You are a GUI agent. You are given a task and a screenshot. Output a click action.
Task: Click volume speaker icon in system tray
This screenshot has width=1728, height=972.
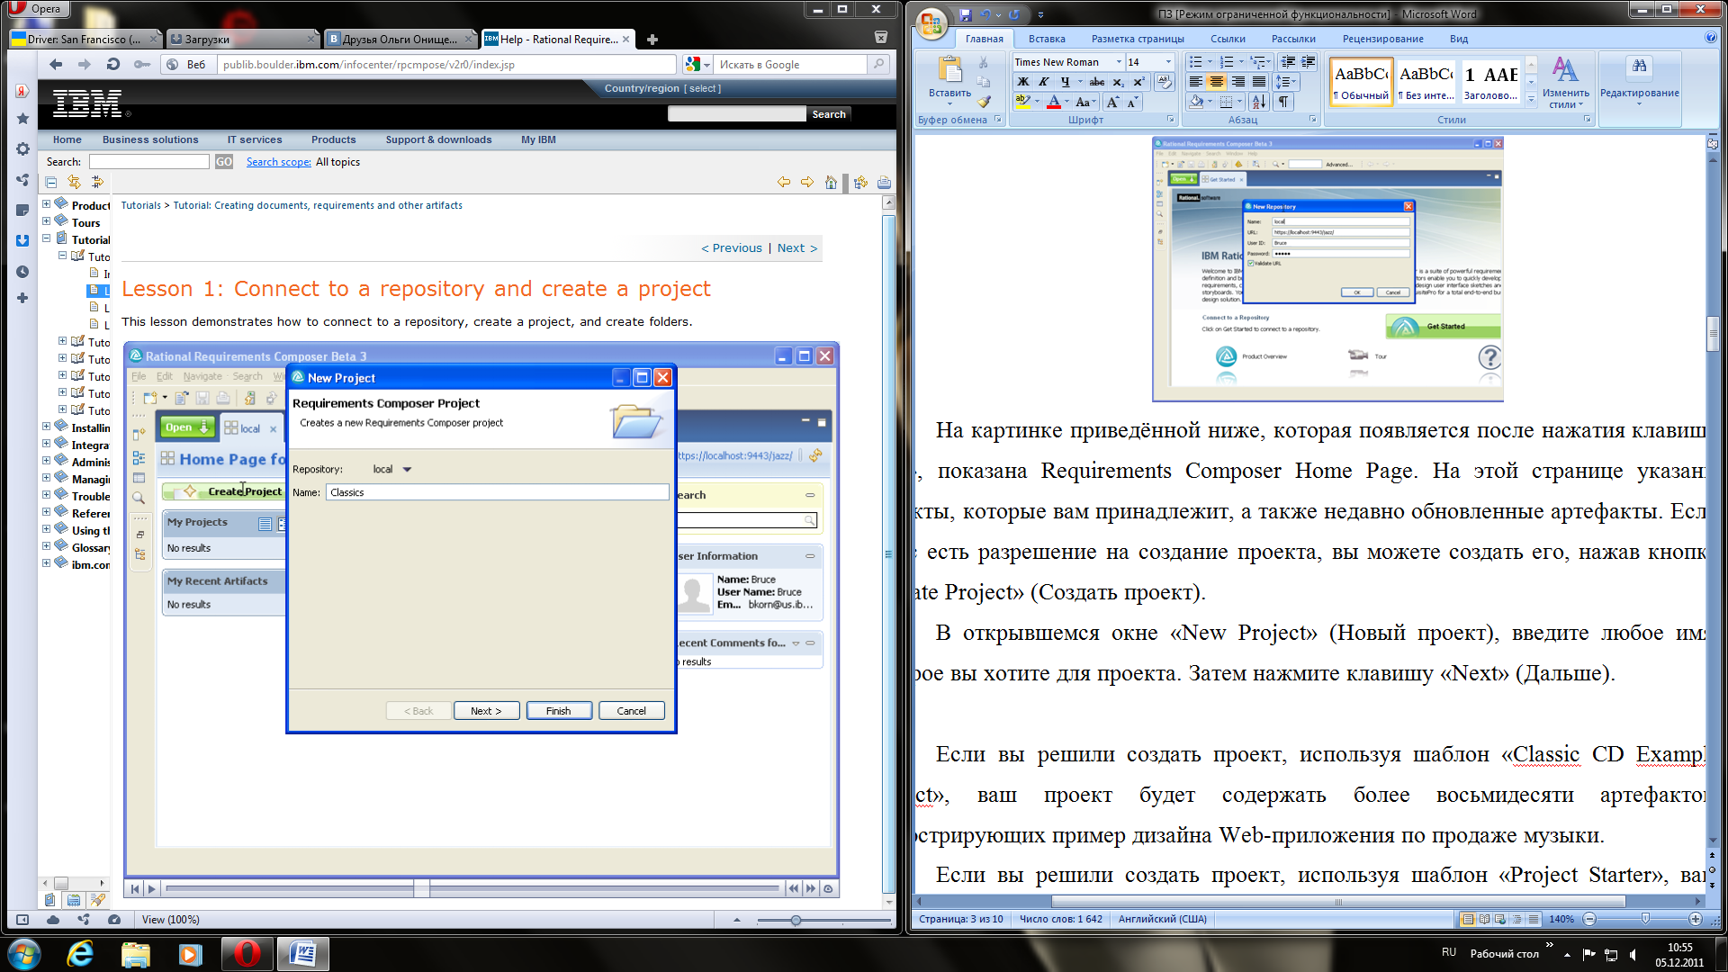click(x=1633, y=954)
